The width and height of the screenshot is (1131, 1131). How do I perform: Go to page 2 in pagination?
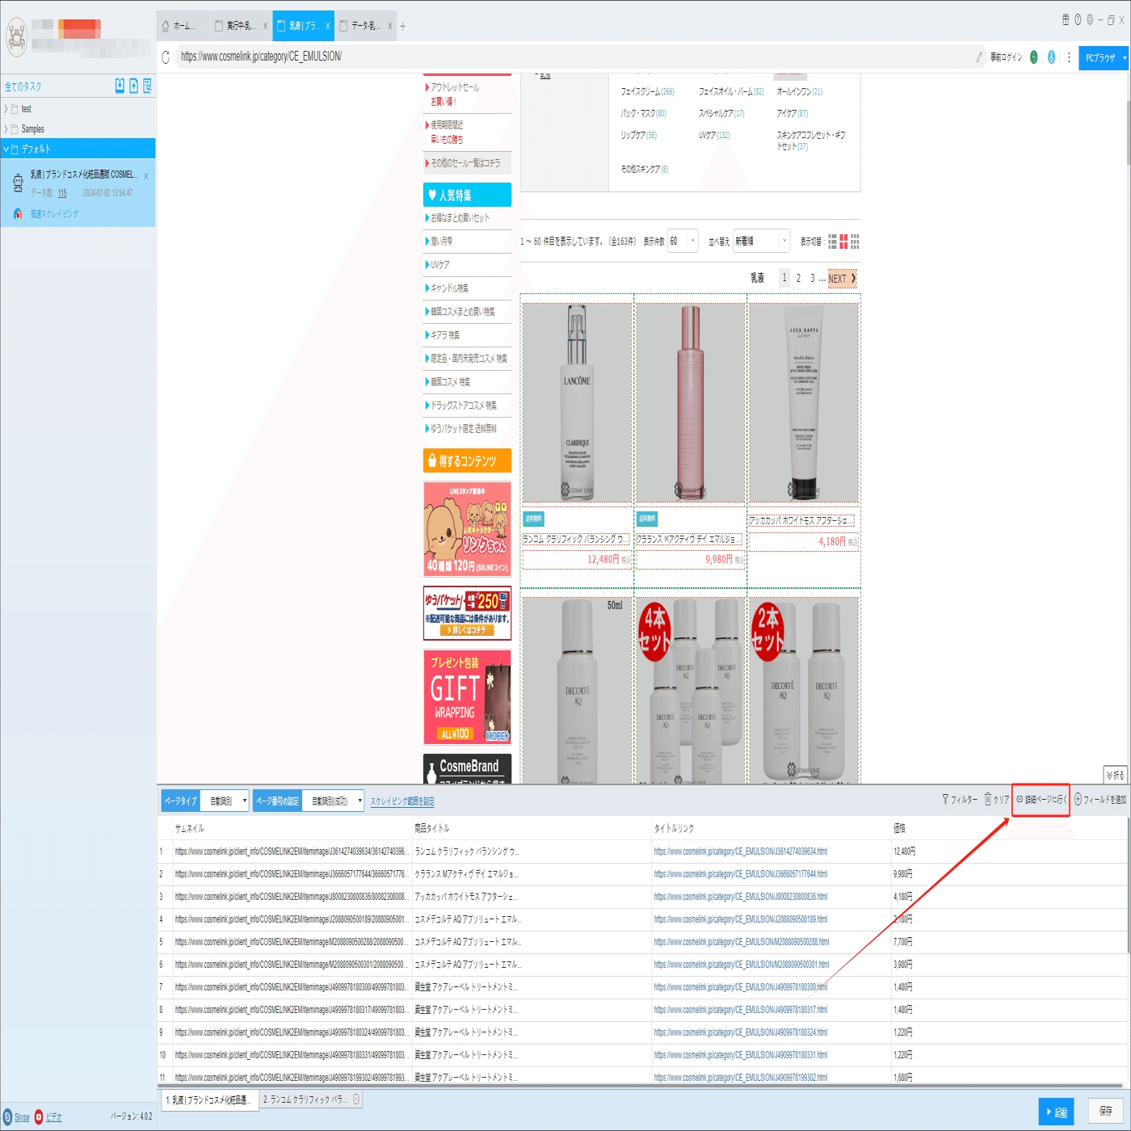click(798, 279)
